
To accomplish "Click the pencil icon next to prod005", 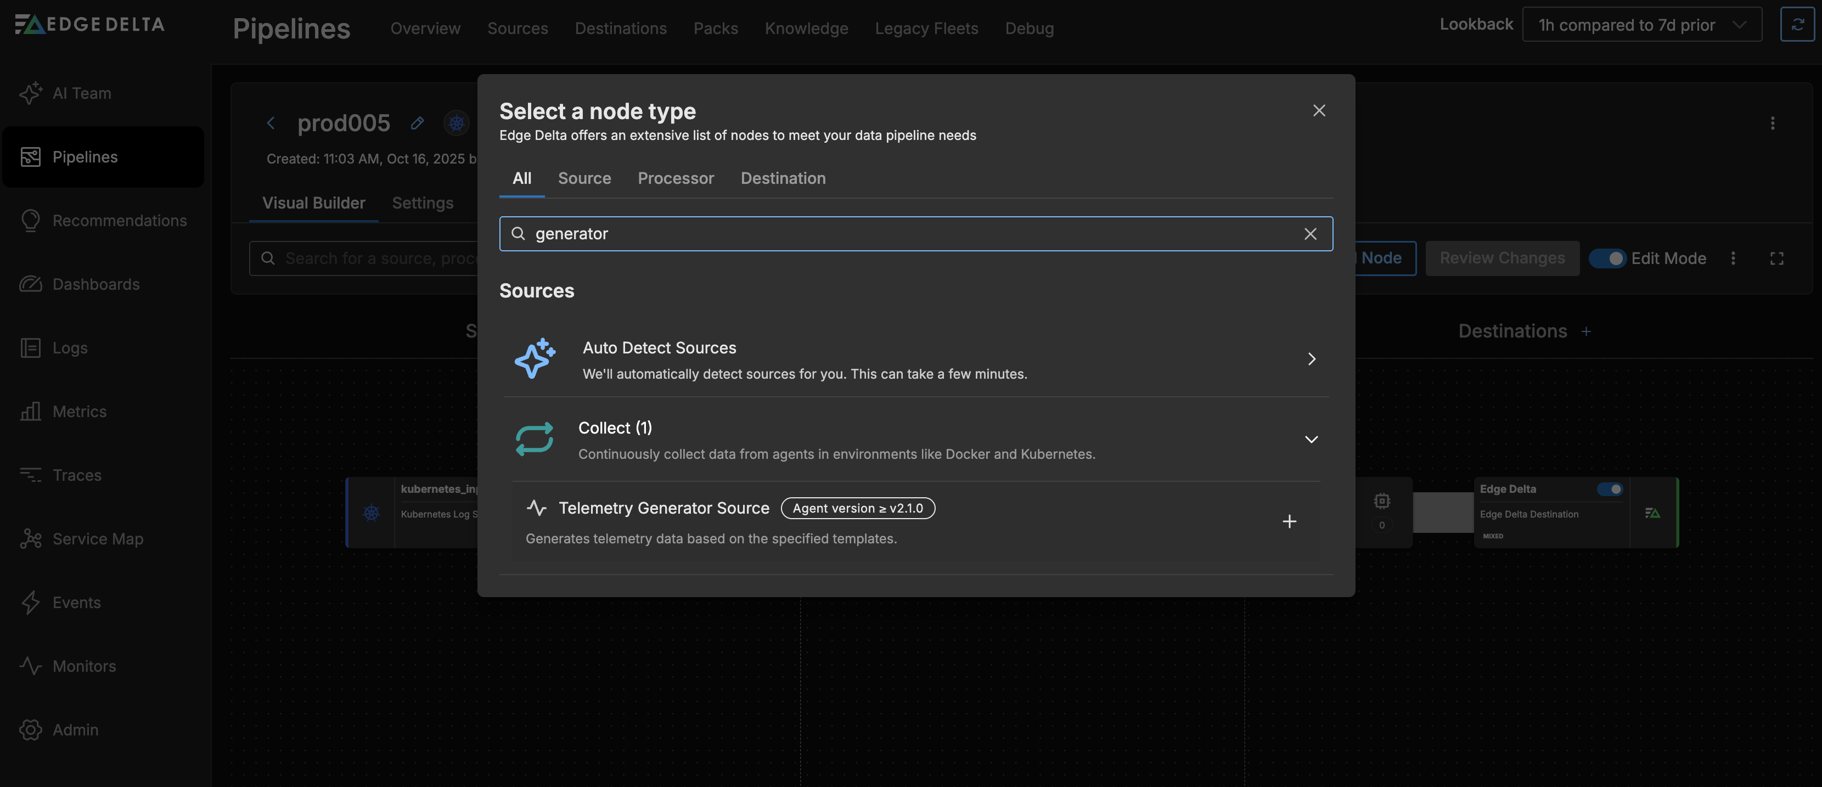I will 417,123.
